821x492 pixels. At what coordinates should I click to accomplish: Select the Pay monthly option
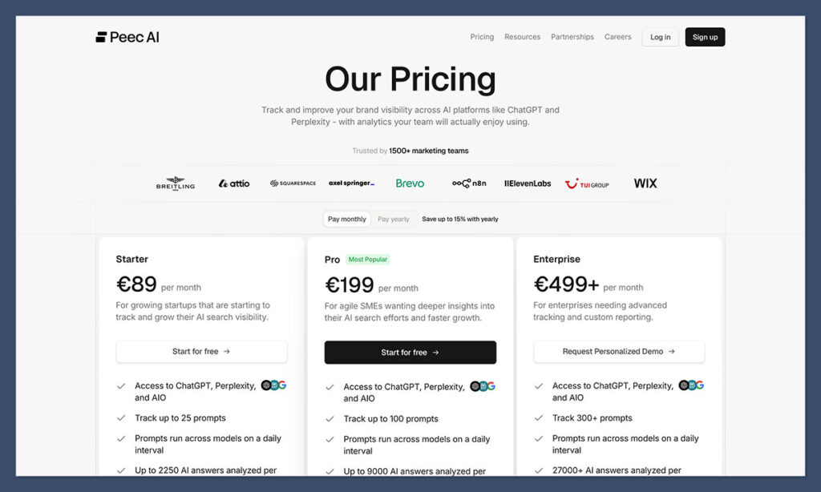pos(346,218)
